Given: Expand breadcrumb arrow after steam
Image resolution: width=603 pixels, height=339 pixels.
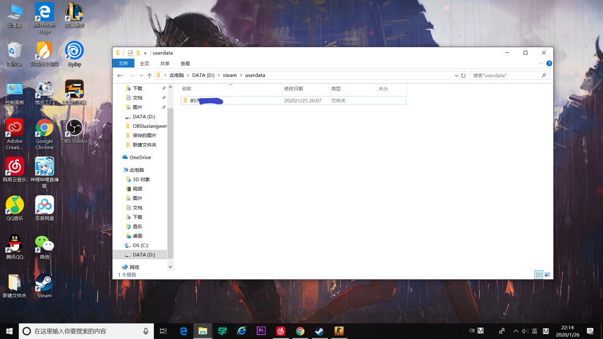Looking at the screenshot, I should (241, 75).
